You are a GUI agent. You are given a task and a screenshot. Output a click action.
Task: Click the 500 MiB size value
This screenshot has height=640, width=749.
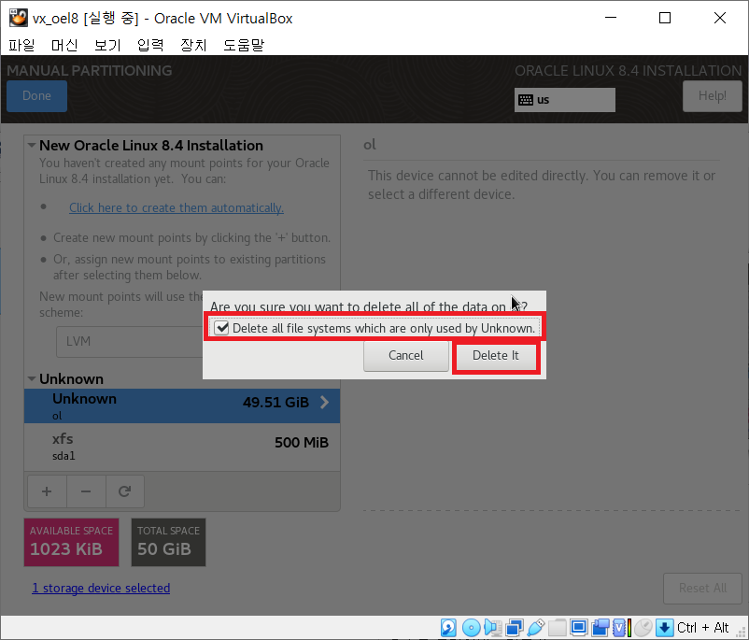point(302,443)
